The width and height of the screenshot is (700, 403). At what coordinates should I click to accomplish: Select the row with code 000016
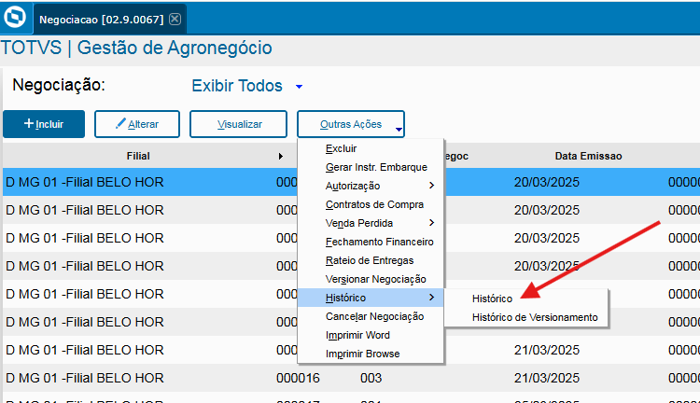click(x=351, y=378)
